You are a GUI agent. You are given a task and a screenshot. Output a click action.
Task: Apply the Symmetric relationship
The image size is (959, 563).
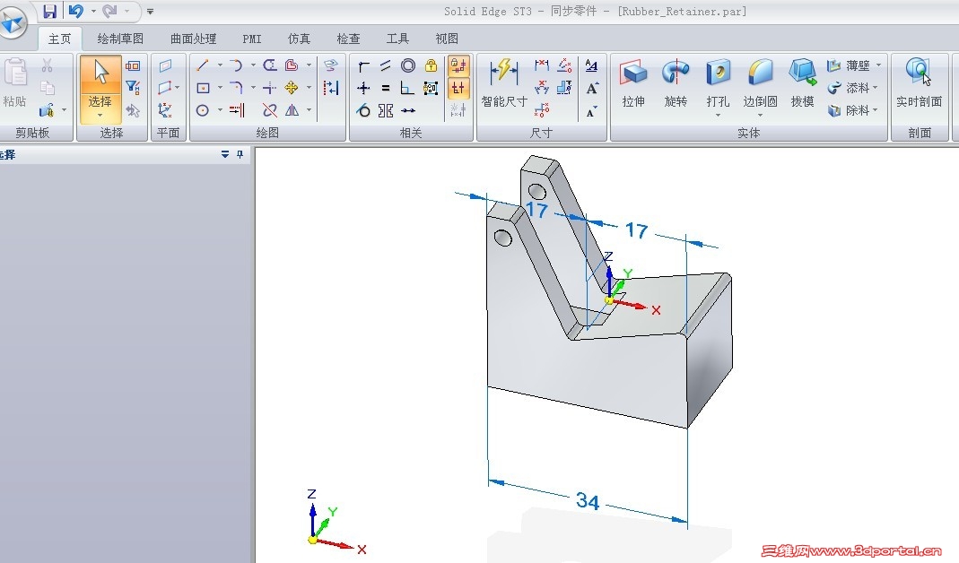pos(386,110)
